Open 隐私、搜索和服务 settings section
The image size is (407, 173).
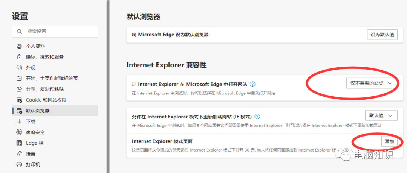pos(55,57)
